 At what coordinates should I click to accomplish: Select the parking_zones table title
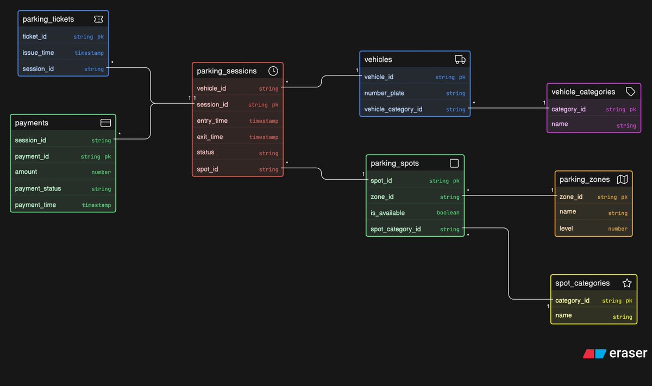point(585,179)
